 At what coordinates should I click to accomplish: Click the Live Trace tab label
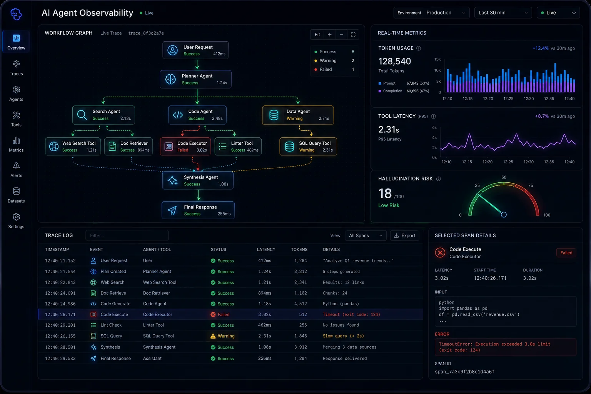coord(111,33)
